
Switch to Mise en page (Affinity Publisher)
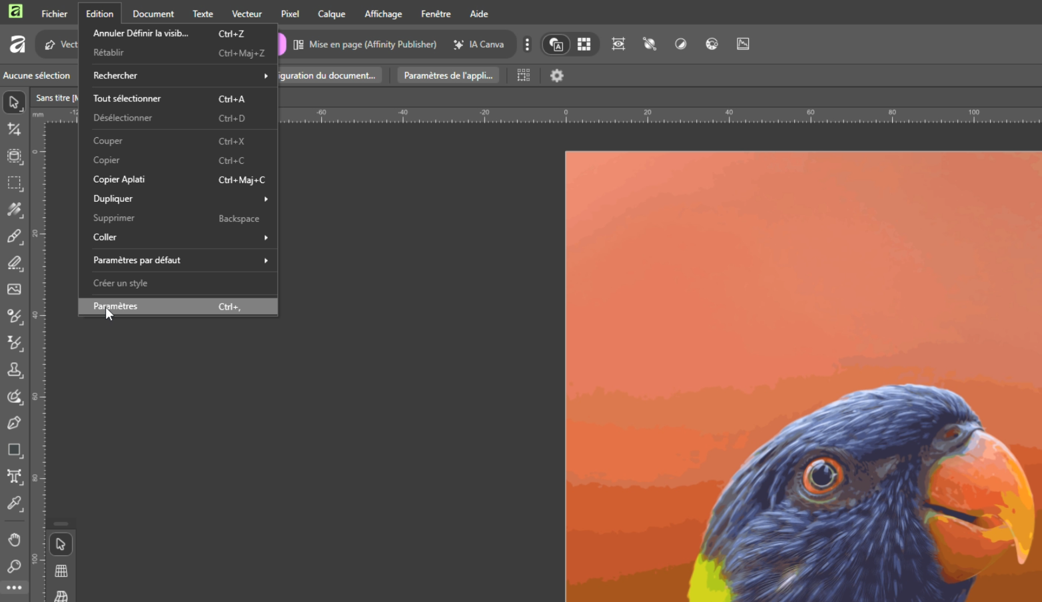365,45
